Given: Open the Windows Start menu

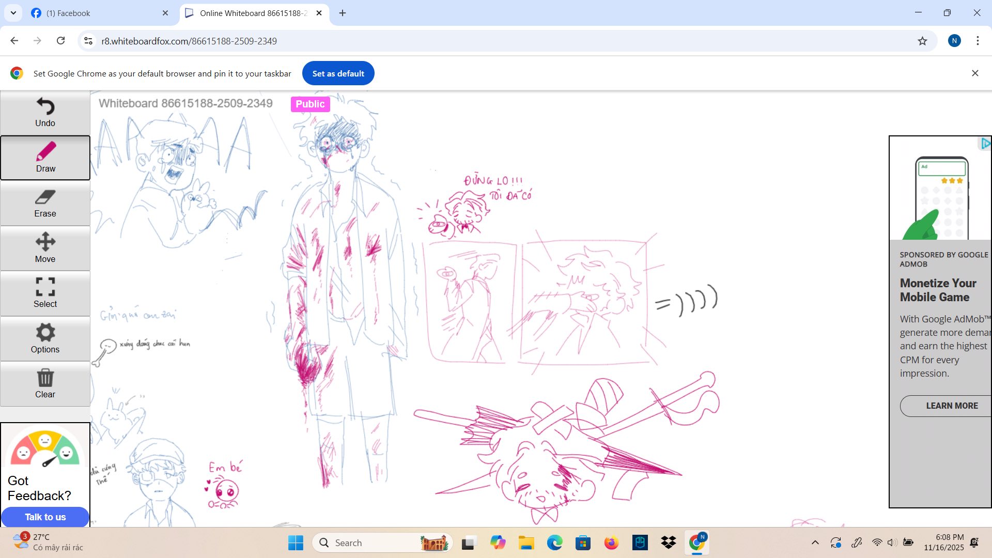Looking at the screenshot, I should tap(296, 542).
